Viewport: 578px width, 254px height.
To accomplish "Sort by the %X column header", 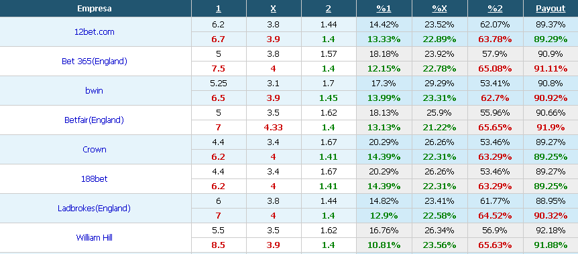I will tap(439, 9).
